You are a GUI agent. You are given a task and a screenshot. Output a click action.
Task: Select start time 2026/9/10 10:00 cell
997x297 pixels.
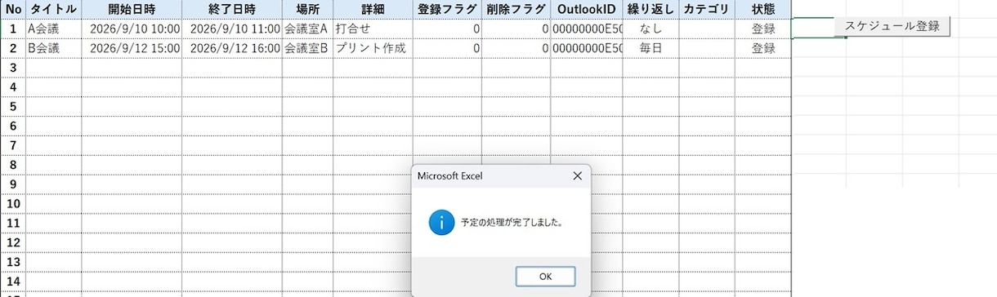click(x=132, y=29)
